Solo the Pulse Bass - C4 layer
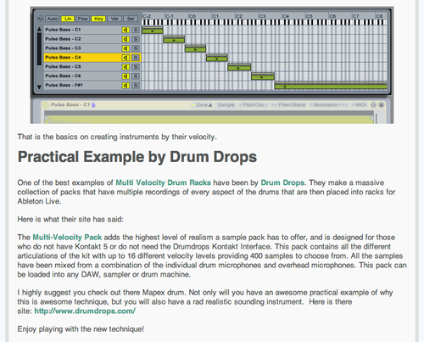 pos(136,58)
